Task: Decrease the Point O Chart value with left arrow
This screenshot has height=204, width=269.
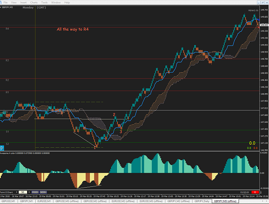Action: pyautogui.click(x=17, y=192)
